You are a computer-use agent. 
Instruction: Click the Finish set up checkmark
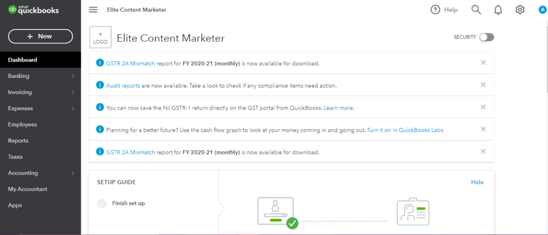(102, 203)
